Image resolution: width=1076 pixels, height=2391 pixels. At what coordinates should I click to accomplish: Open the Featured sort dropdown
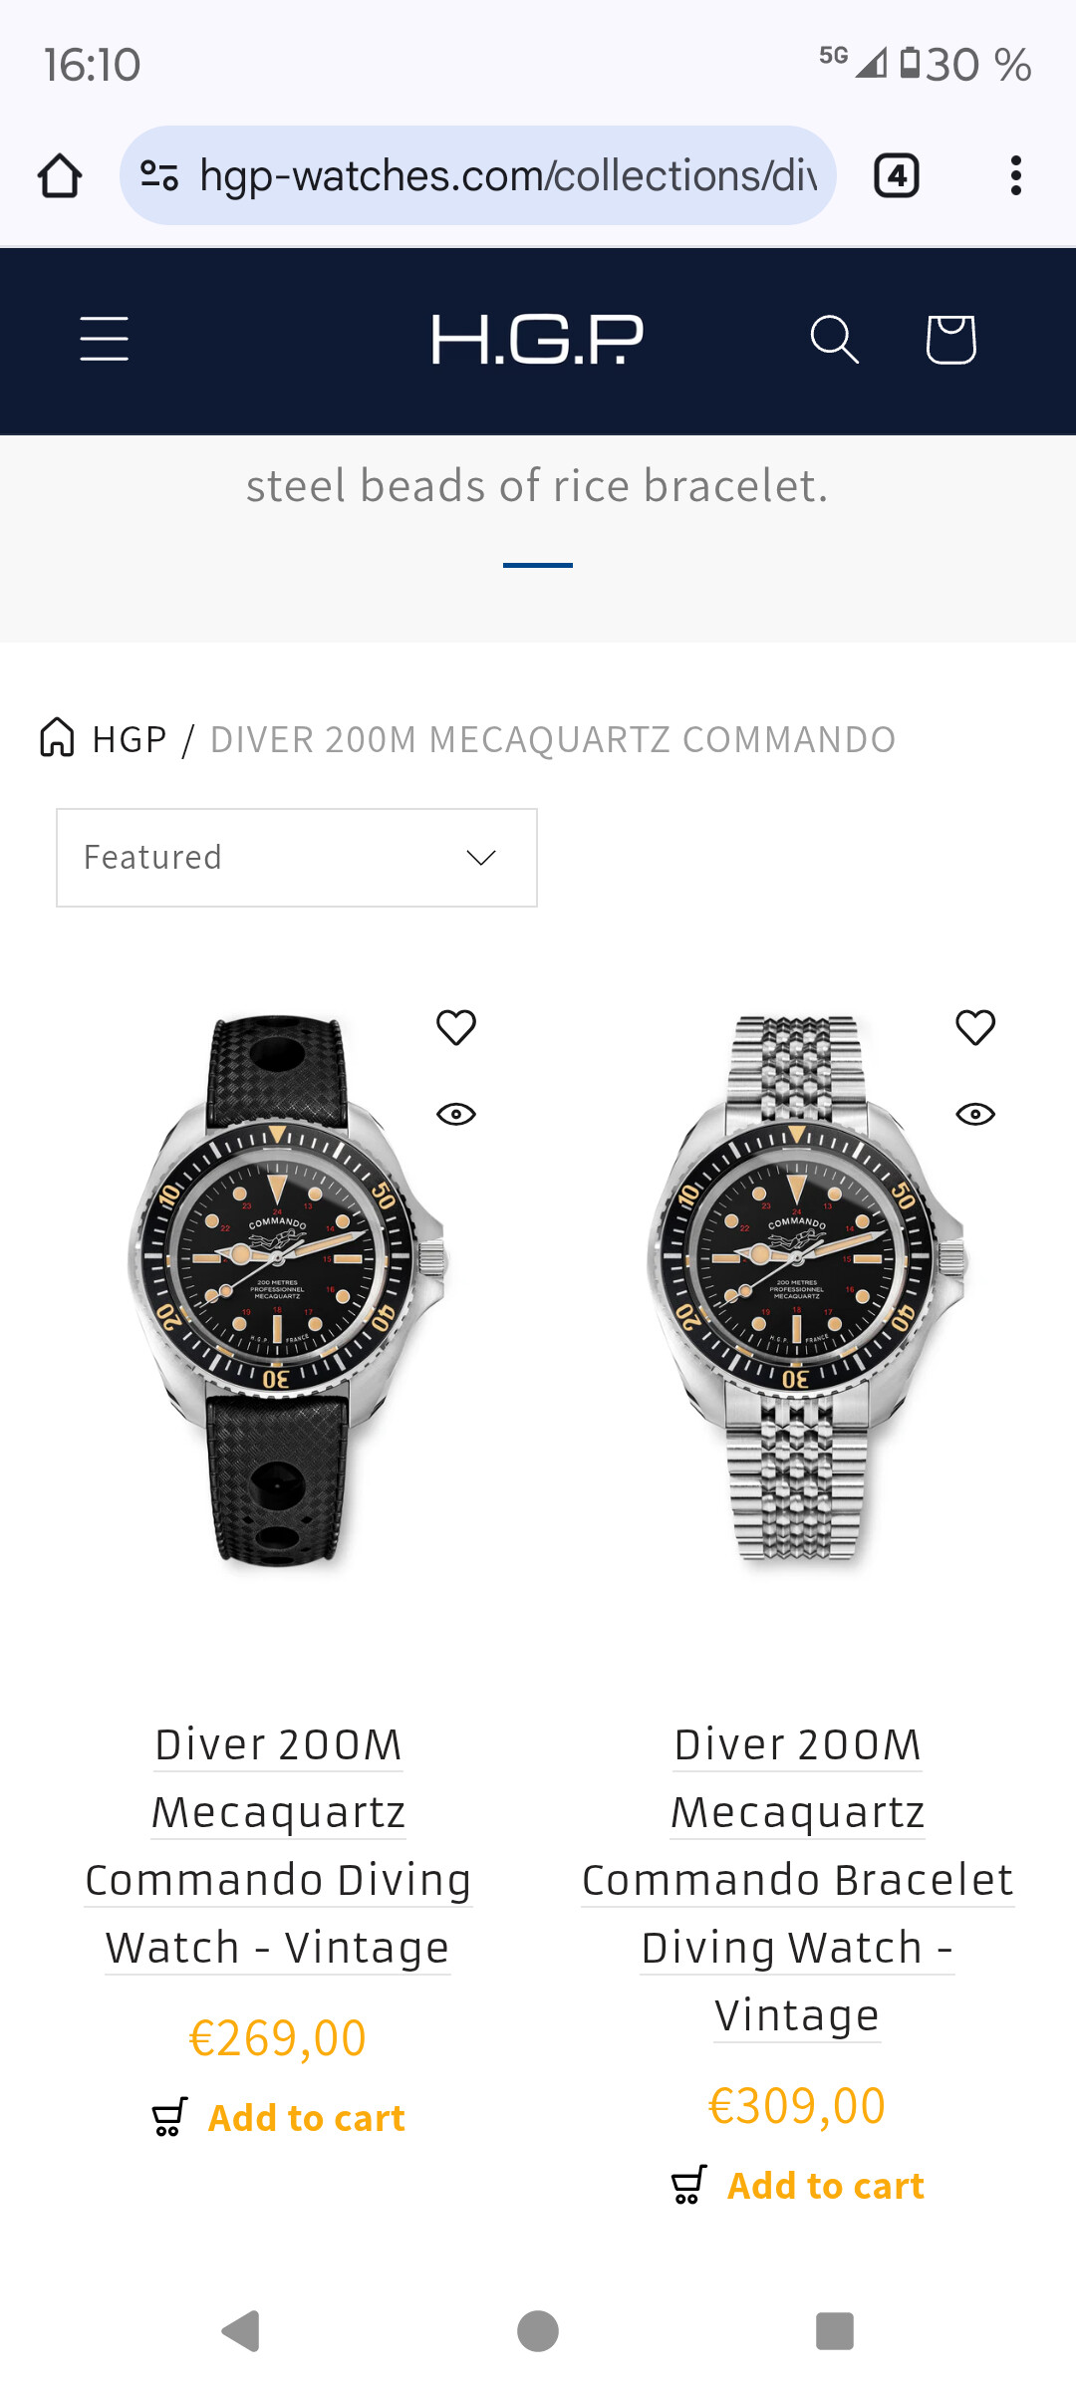pyautogui.click(x=297, y=858)
